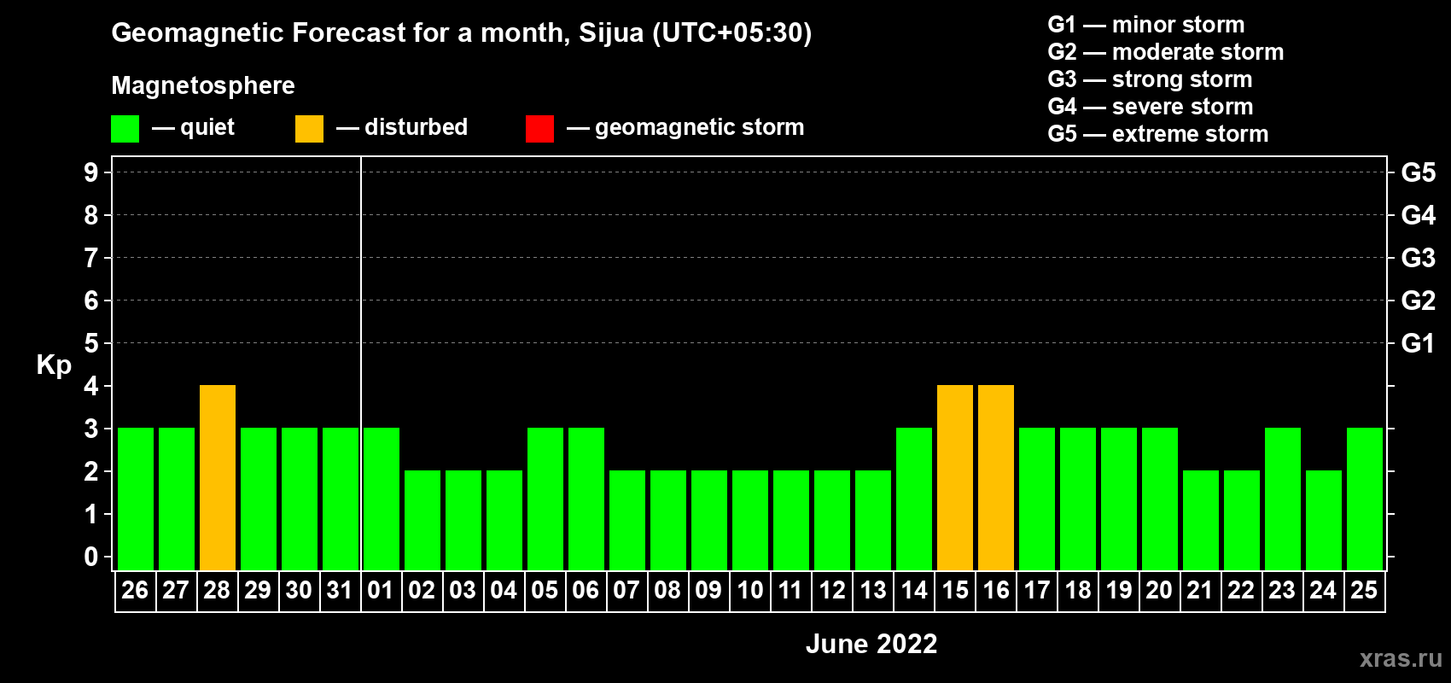This screenshot has width=1451, height=683.
Task: Click the 'quiet' legend text
Action: (x=207, y=128)
